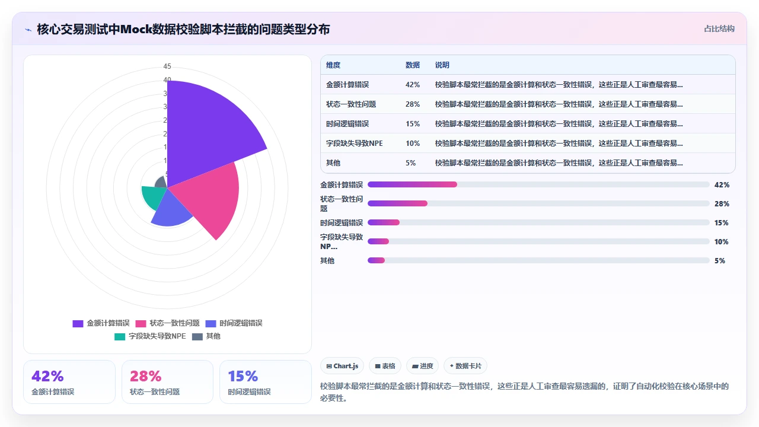Click the 维度 column header
This screenshot has height=427, width=759.
(333, 65)
